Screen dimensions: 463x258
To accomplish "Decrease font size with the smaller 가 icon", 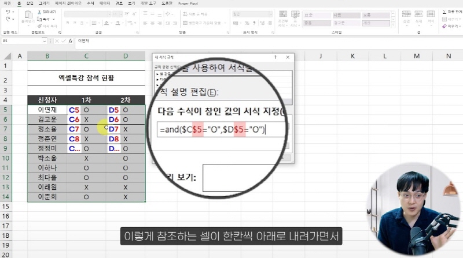I will (x=134, y=14).
